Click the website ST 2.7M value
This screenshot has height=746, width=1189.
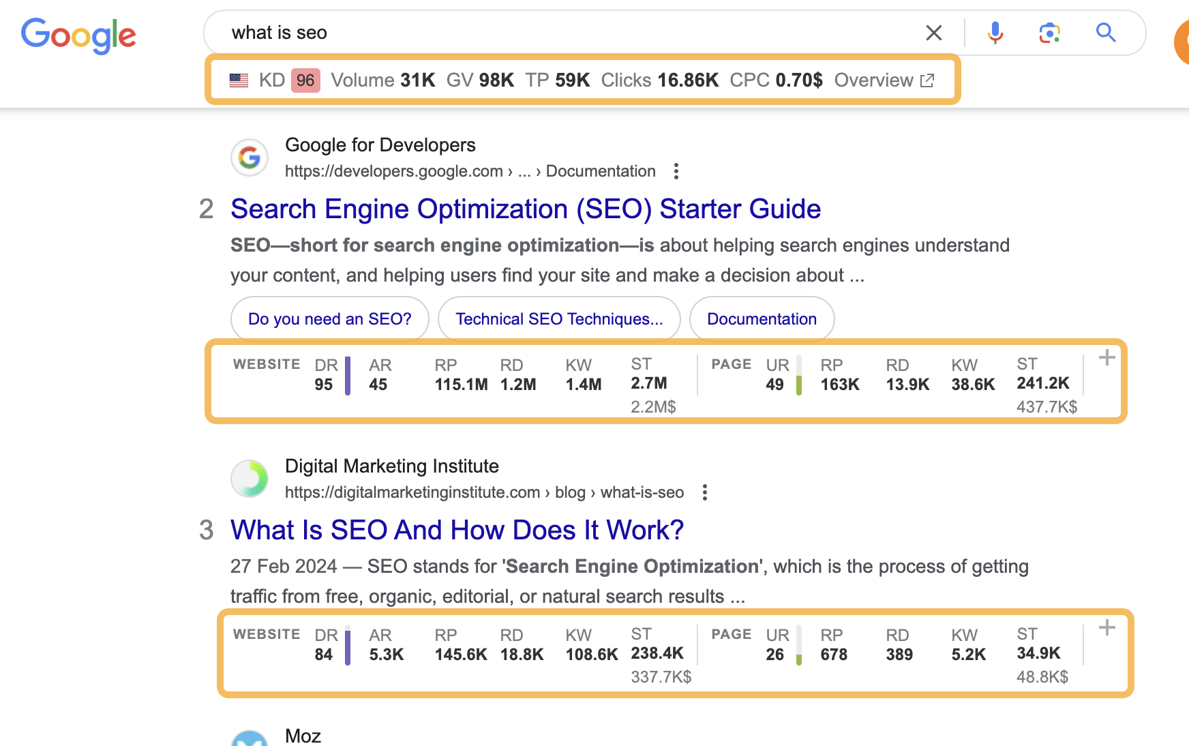coord(649,383)
